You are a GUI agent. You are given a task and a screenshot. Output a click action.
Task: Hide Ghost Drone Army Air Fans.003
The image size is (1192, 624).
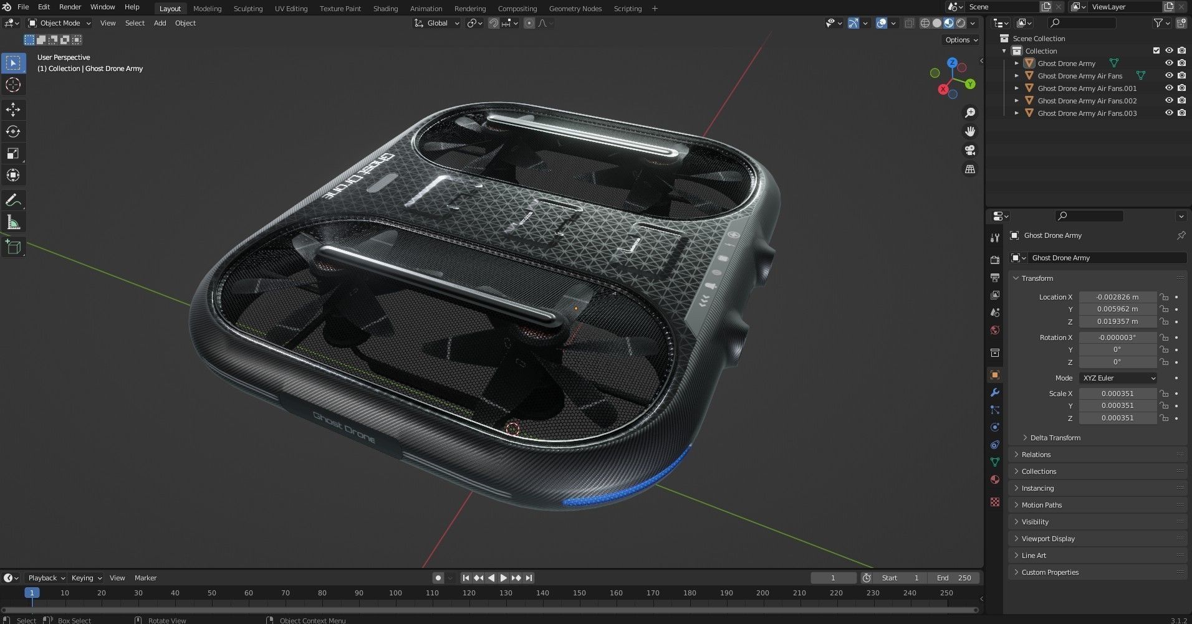pyautogui.click(x=1169, y=113)
